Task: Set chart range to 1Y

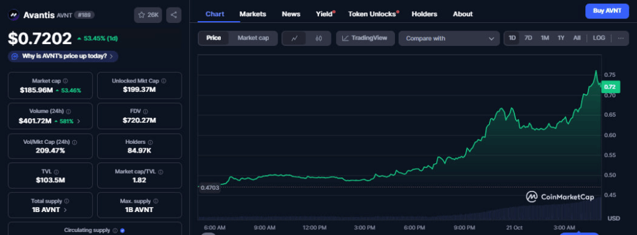Action: (561, 38)
